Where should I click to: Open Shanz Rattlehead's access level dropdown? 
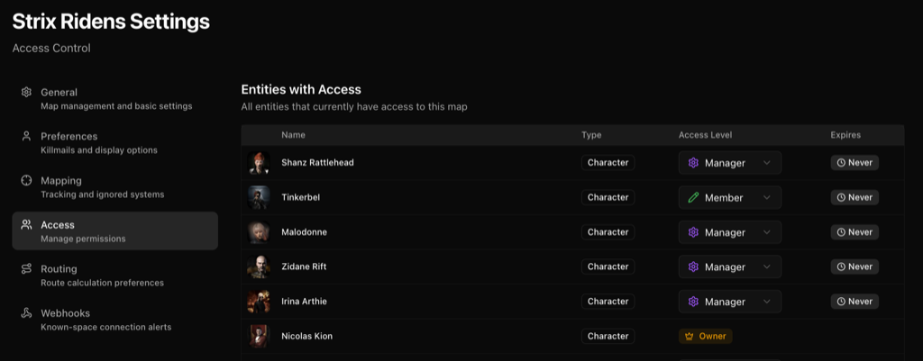(730, 163)
